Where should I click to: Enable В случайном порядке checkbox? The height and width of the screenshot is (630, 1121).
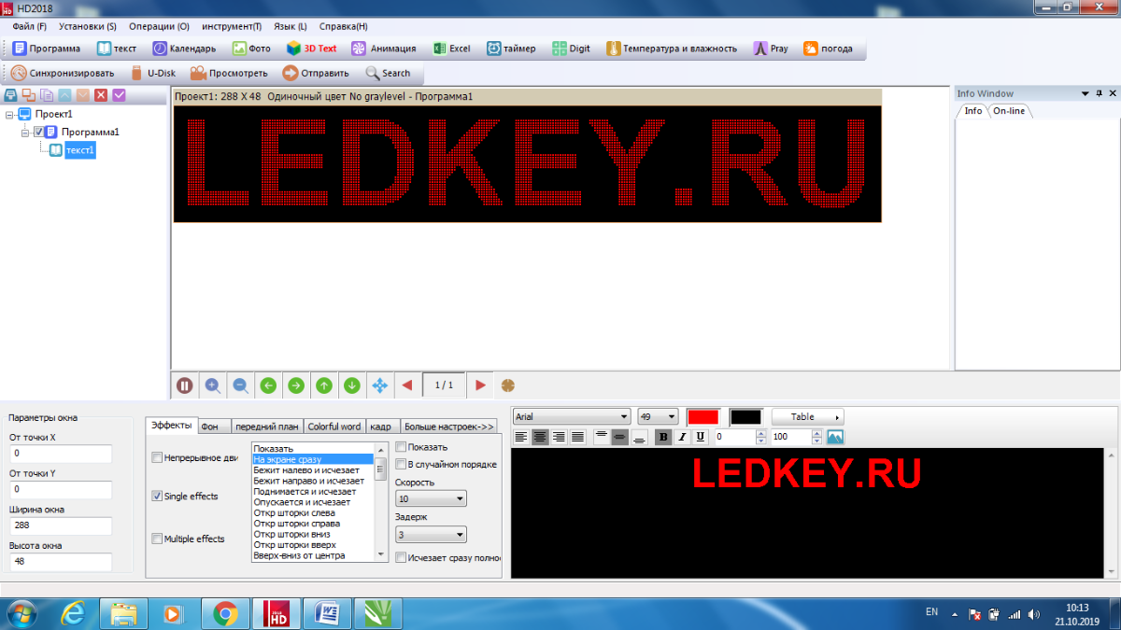point(401,464)
